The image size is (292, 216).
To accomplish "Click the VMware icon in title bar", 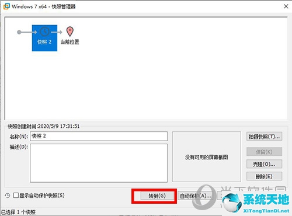I will (6, 6).
